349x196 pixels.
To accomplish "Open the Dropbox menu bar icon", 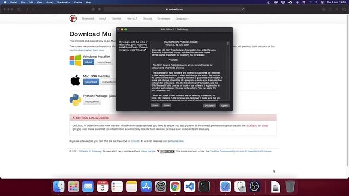I will tap(283, 2).
